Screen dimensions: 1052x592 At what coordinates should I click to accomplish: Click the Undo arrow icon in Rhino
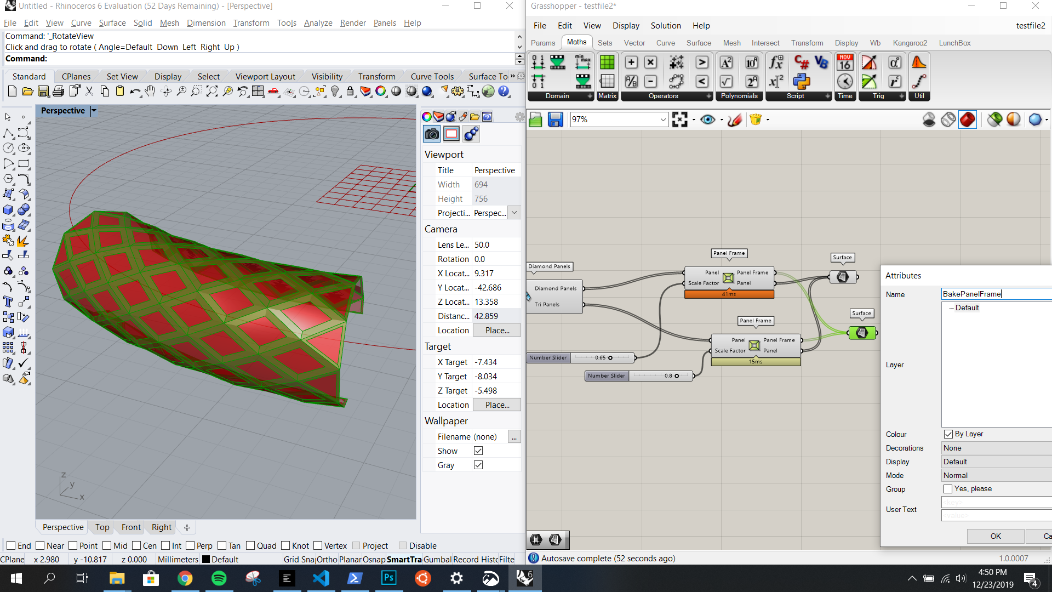click(x=135, y=92)
